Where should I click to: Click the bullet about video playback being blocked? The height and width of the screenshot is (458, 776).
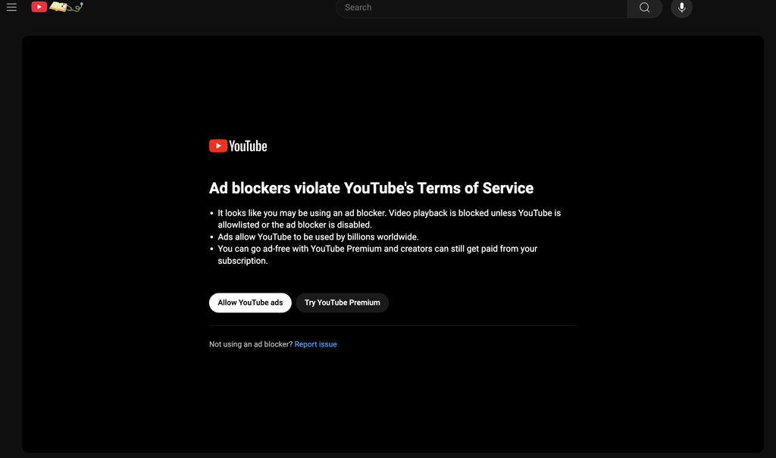click(389, 219)
